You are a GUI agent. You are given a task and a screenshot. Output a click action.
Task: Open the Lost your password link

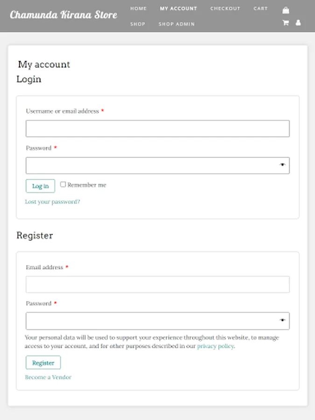click(52, 202)
